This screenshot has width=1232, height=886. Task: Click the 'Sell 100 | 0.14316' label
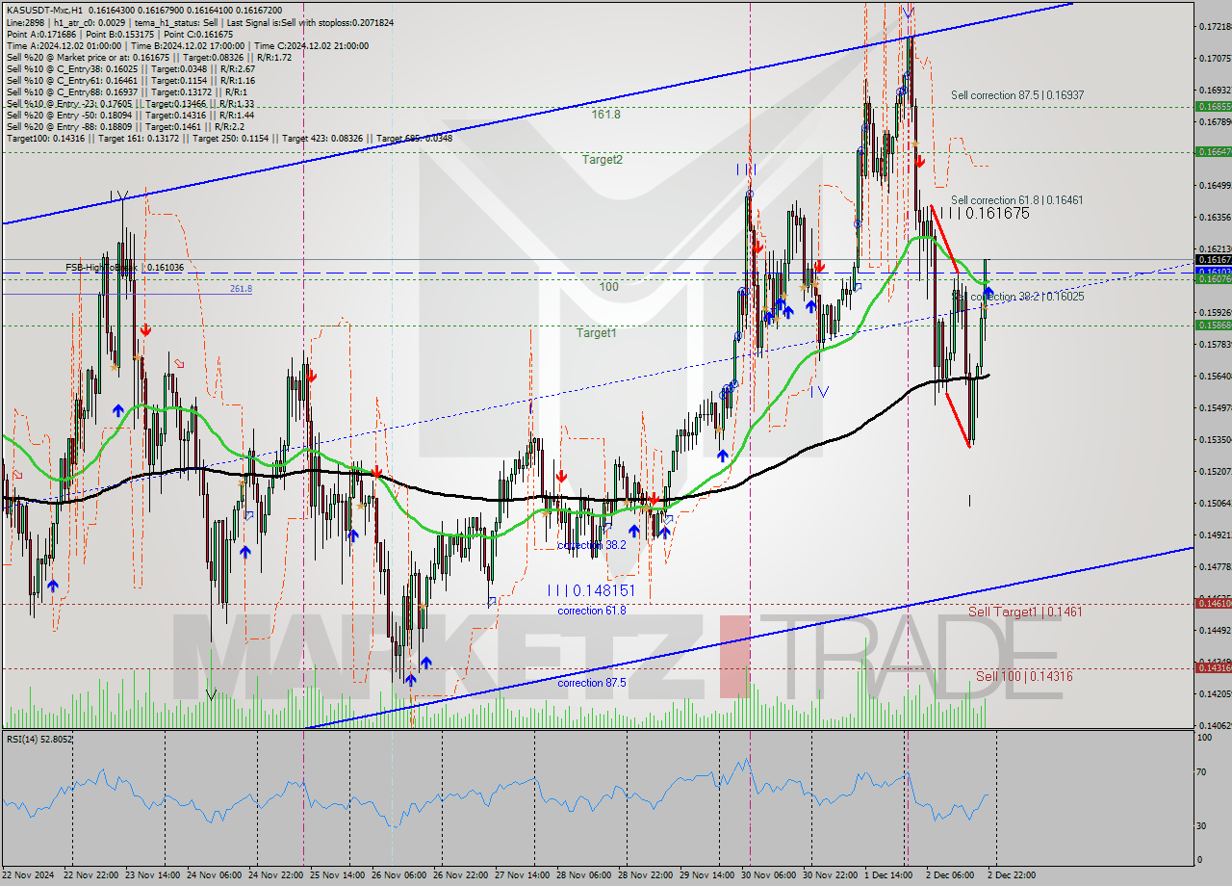click(1024, 677)
